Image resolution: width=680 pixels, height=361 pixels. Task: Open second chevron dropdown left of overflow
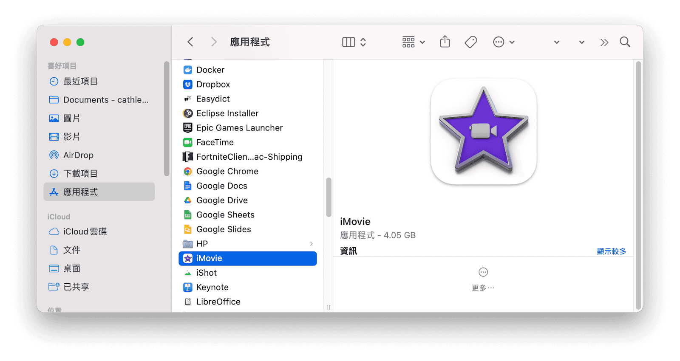click(x=582, y=42)
